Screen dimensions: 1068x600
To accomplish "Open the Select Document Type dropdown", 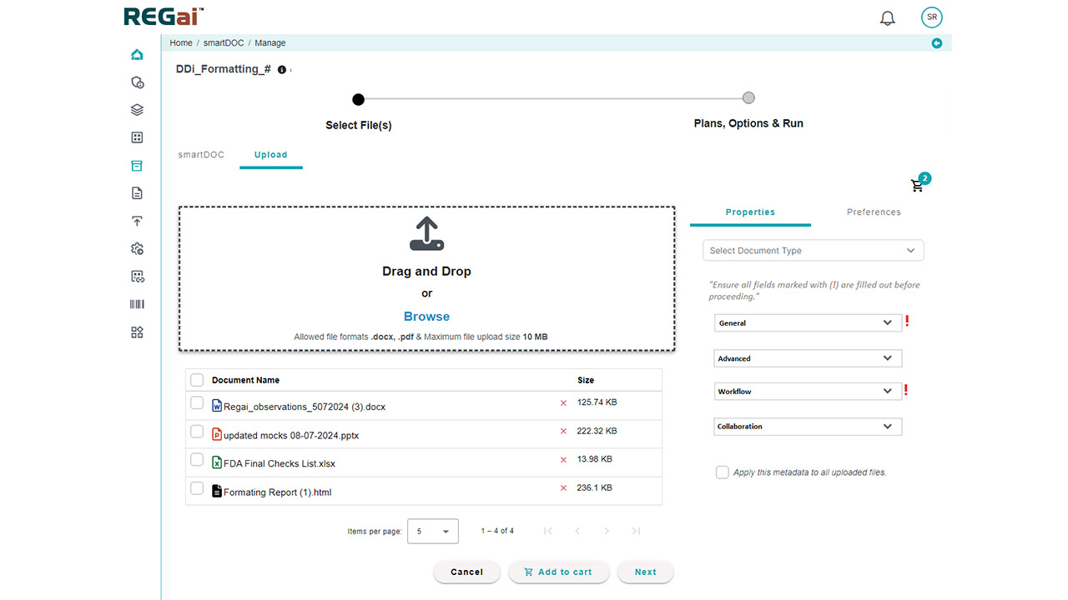I will (x=813, y=251).
